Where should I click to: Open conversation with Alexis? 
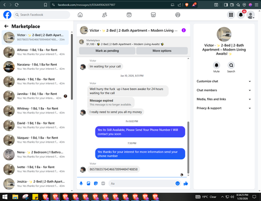(x=35, y=81)
